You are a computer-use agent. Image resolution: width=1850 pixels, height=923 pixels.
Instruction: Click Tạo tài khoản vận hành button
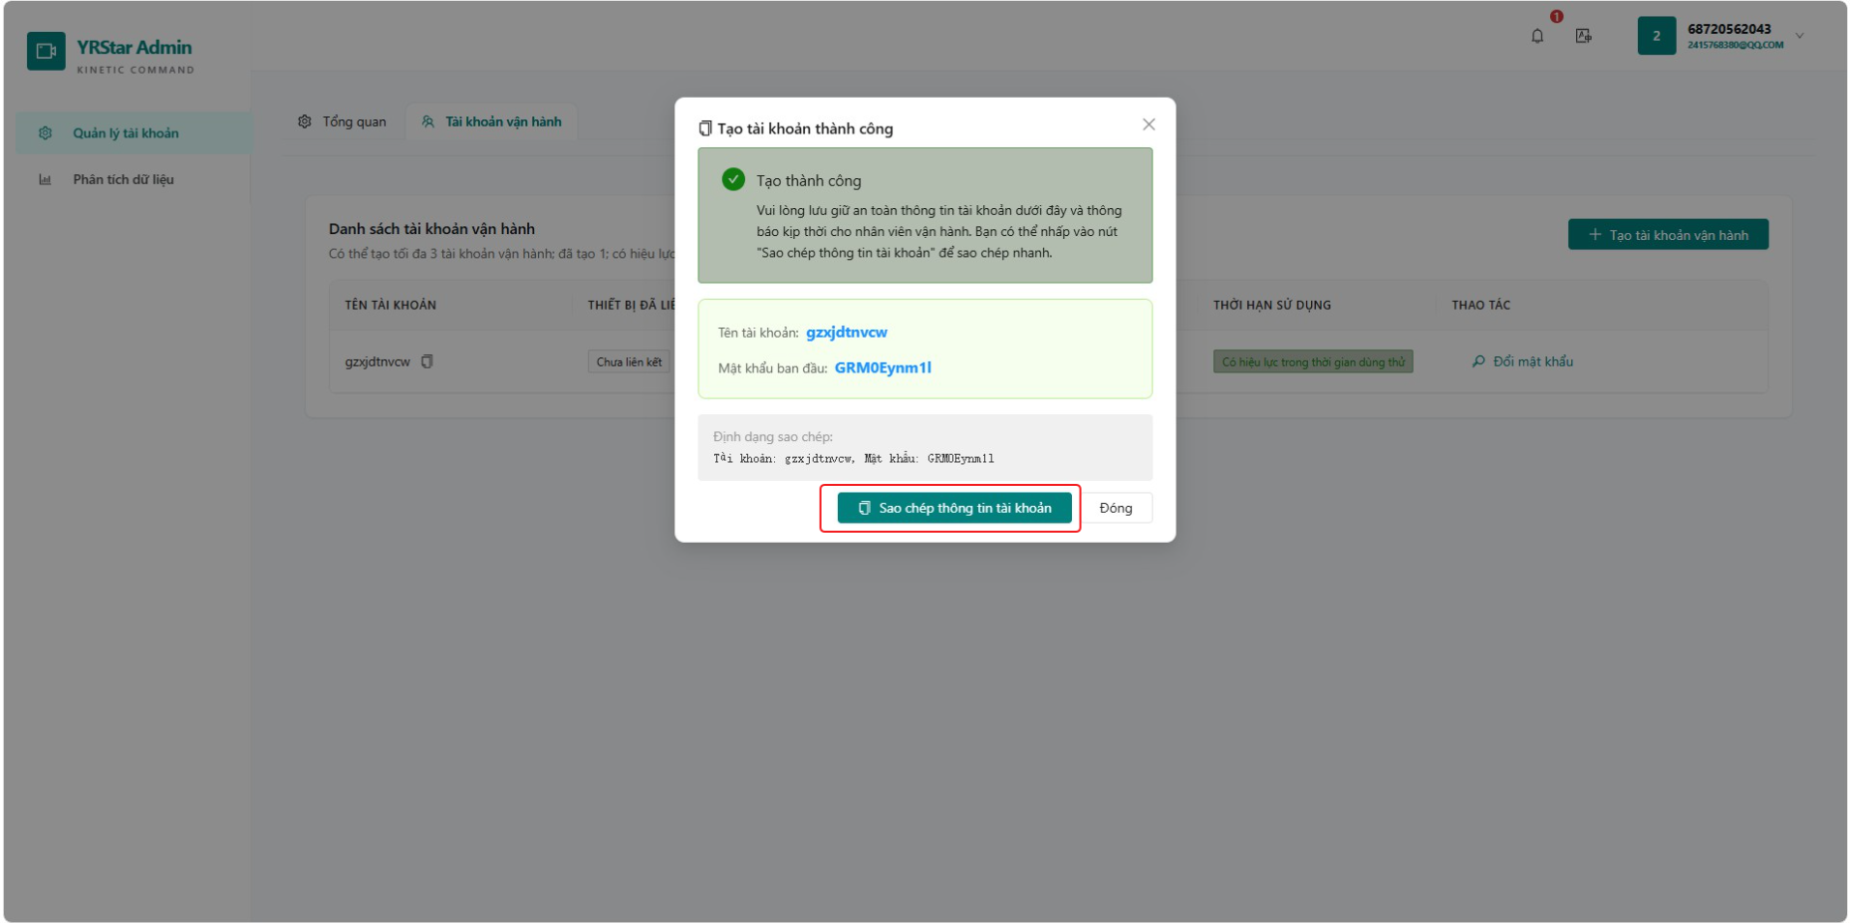(x=1668, y=235)
